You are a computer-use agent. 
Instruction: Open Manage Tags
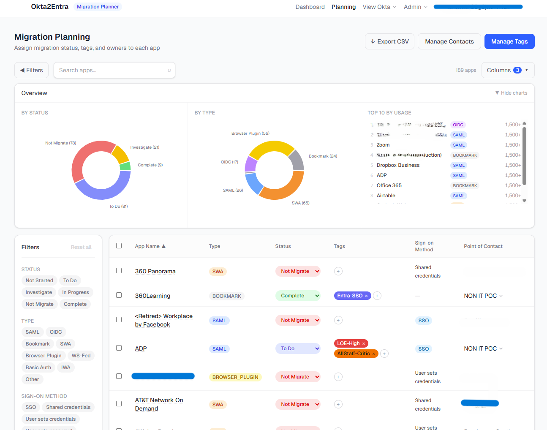[x=509, y=41]
